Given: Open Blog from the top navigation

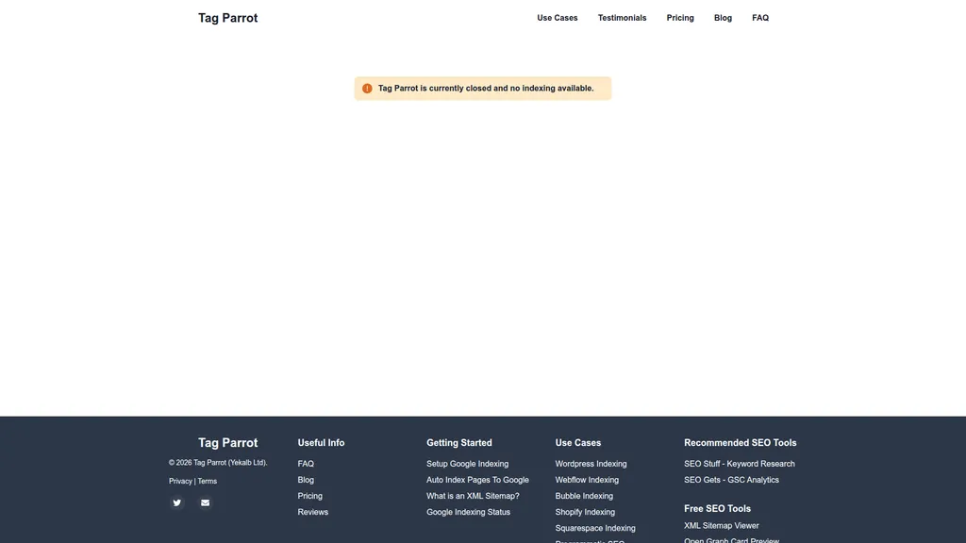Looking at the screenshot, I should click(723, 18).
